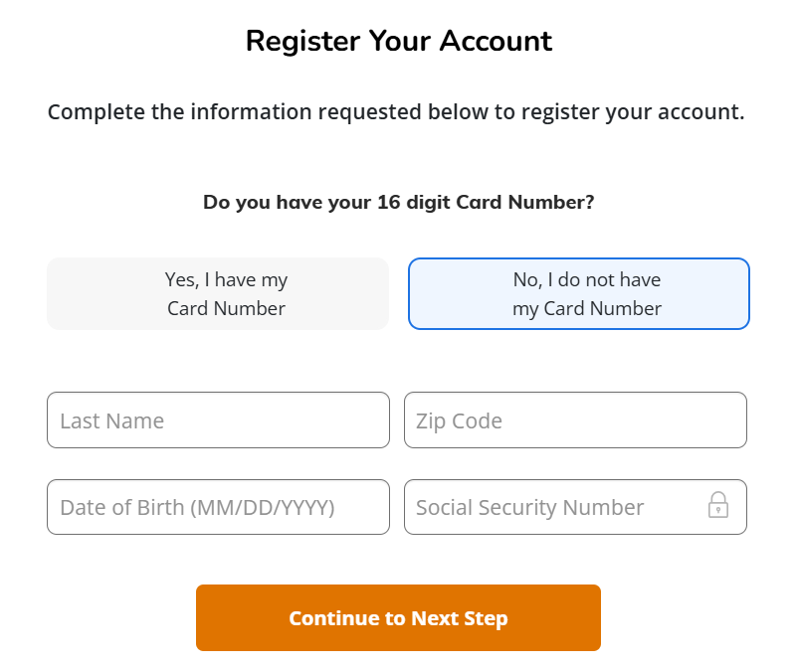The image size is (797, 668).
Task: Select "Yes, I have my Card Number"
Action: [x=218, y=294]
